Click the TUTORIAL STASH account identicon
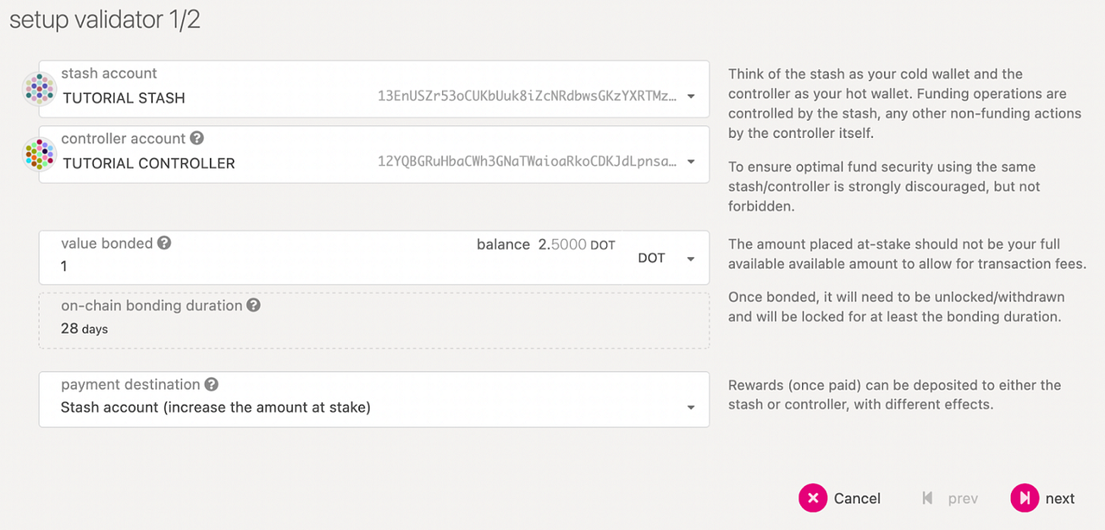Screen dimensions: 1105x530 [39, 89]
